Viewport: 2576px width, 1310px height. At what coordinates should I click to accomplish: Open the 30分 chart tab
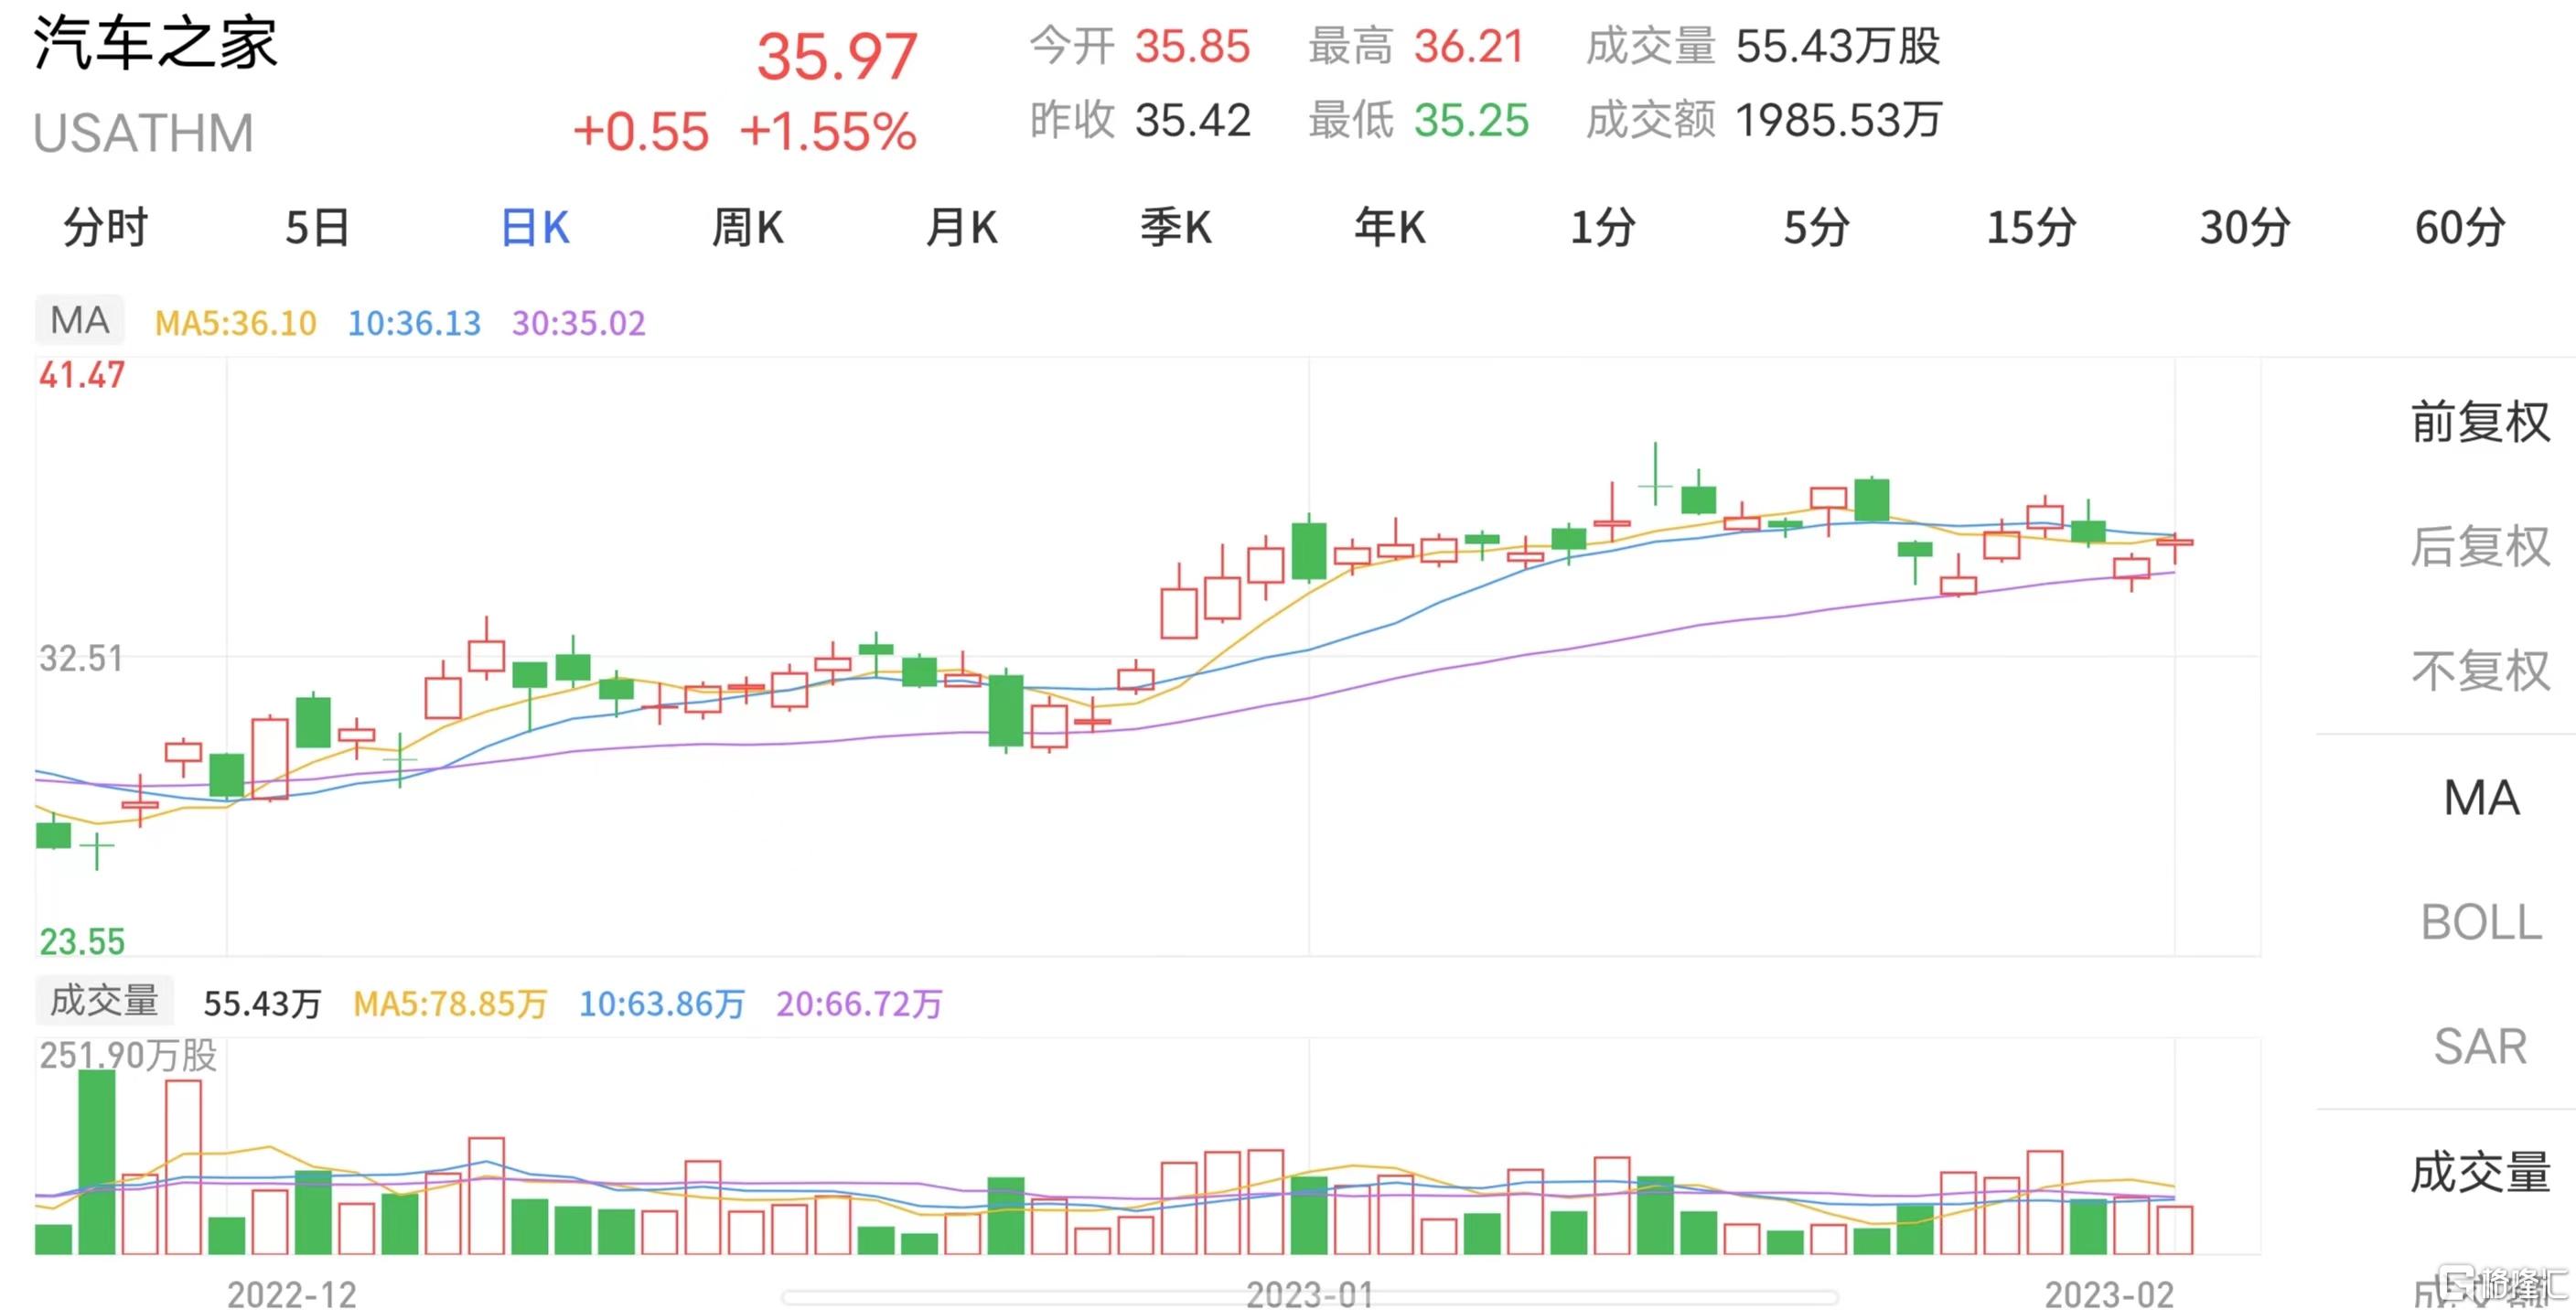[x=2245, y=228]
